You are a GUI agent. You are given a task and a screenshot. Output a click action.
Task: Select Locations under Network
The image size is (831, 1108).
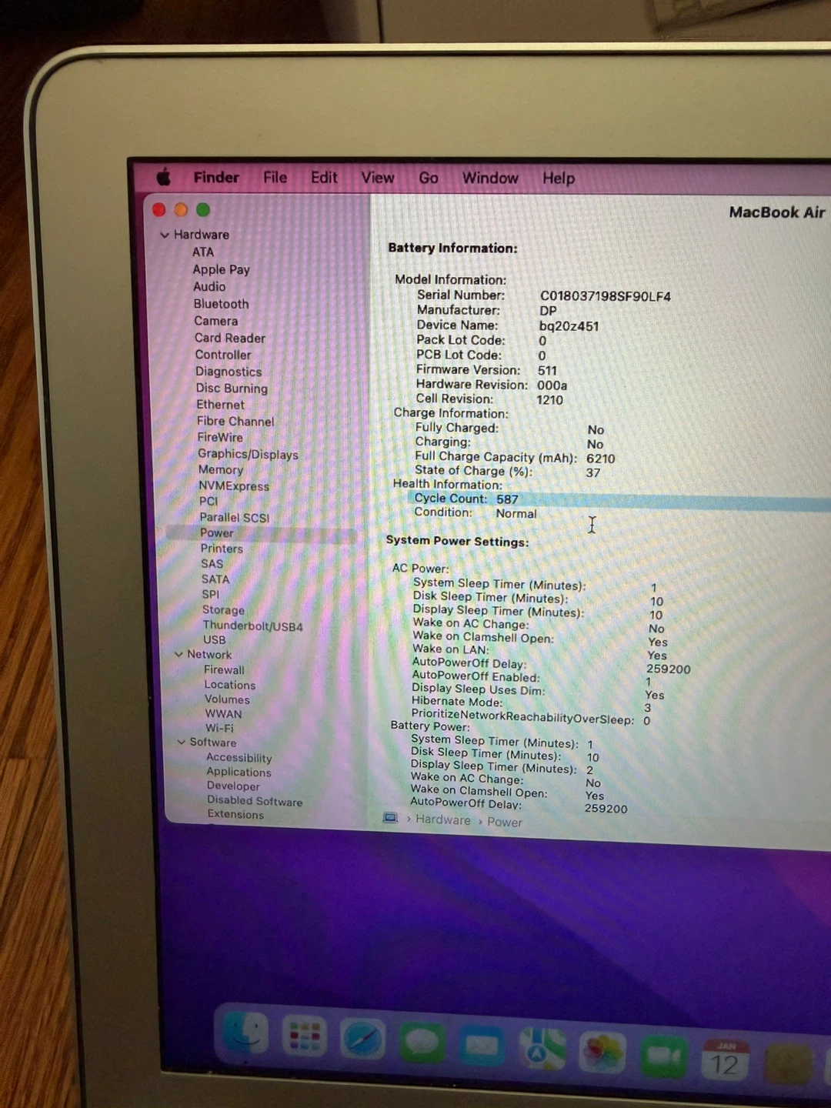pos(230,684)
